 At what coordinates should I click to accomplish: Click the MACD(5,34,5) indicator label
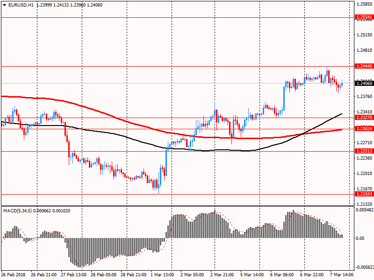coord(18,211)
